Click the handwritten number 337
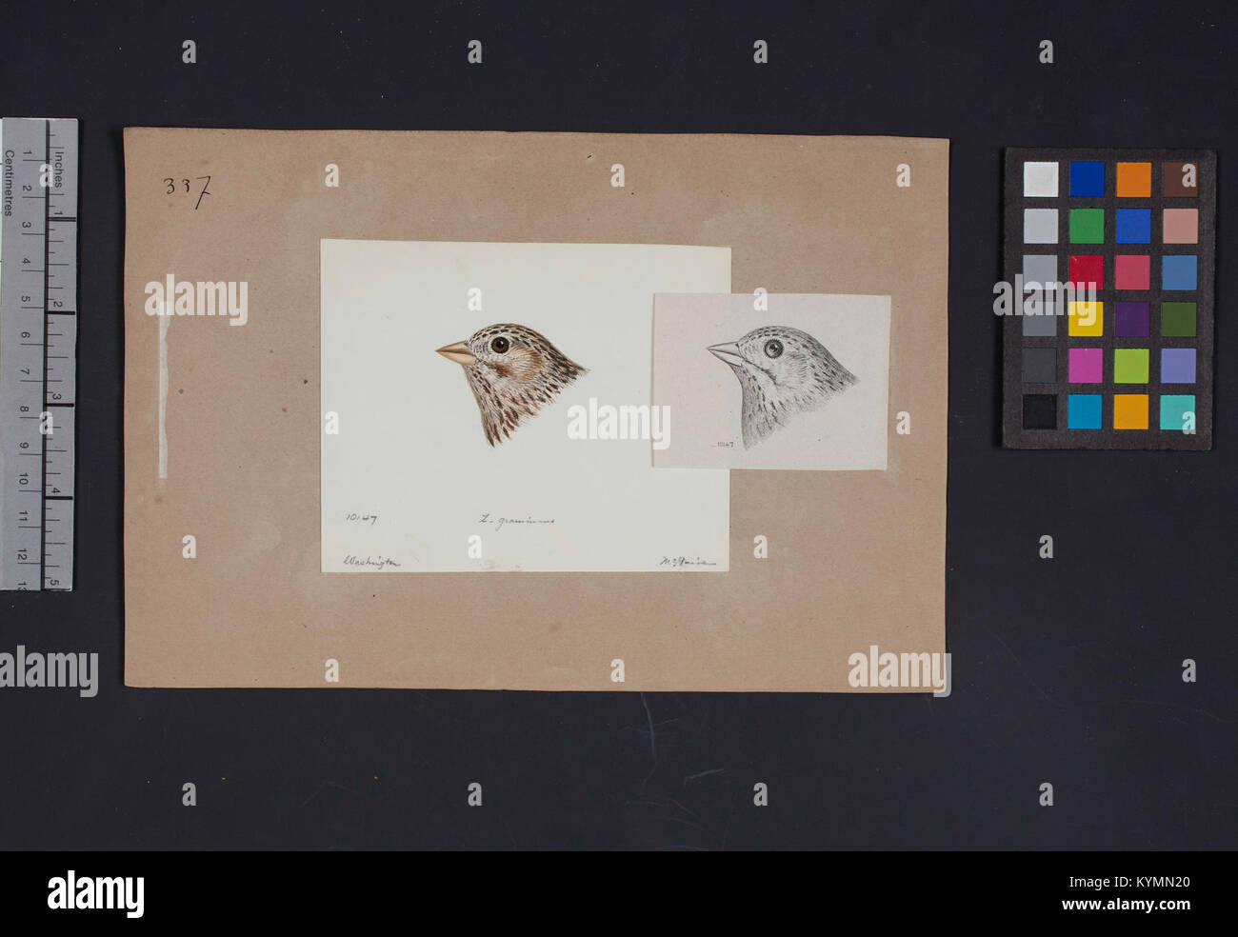Image resolution: width=1238 pixels, height=937 pixels. [x=186, y=189]
